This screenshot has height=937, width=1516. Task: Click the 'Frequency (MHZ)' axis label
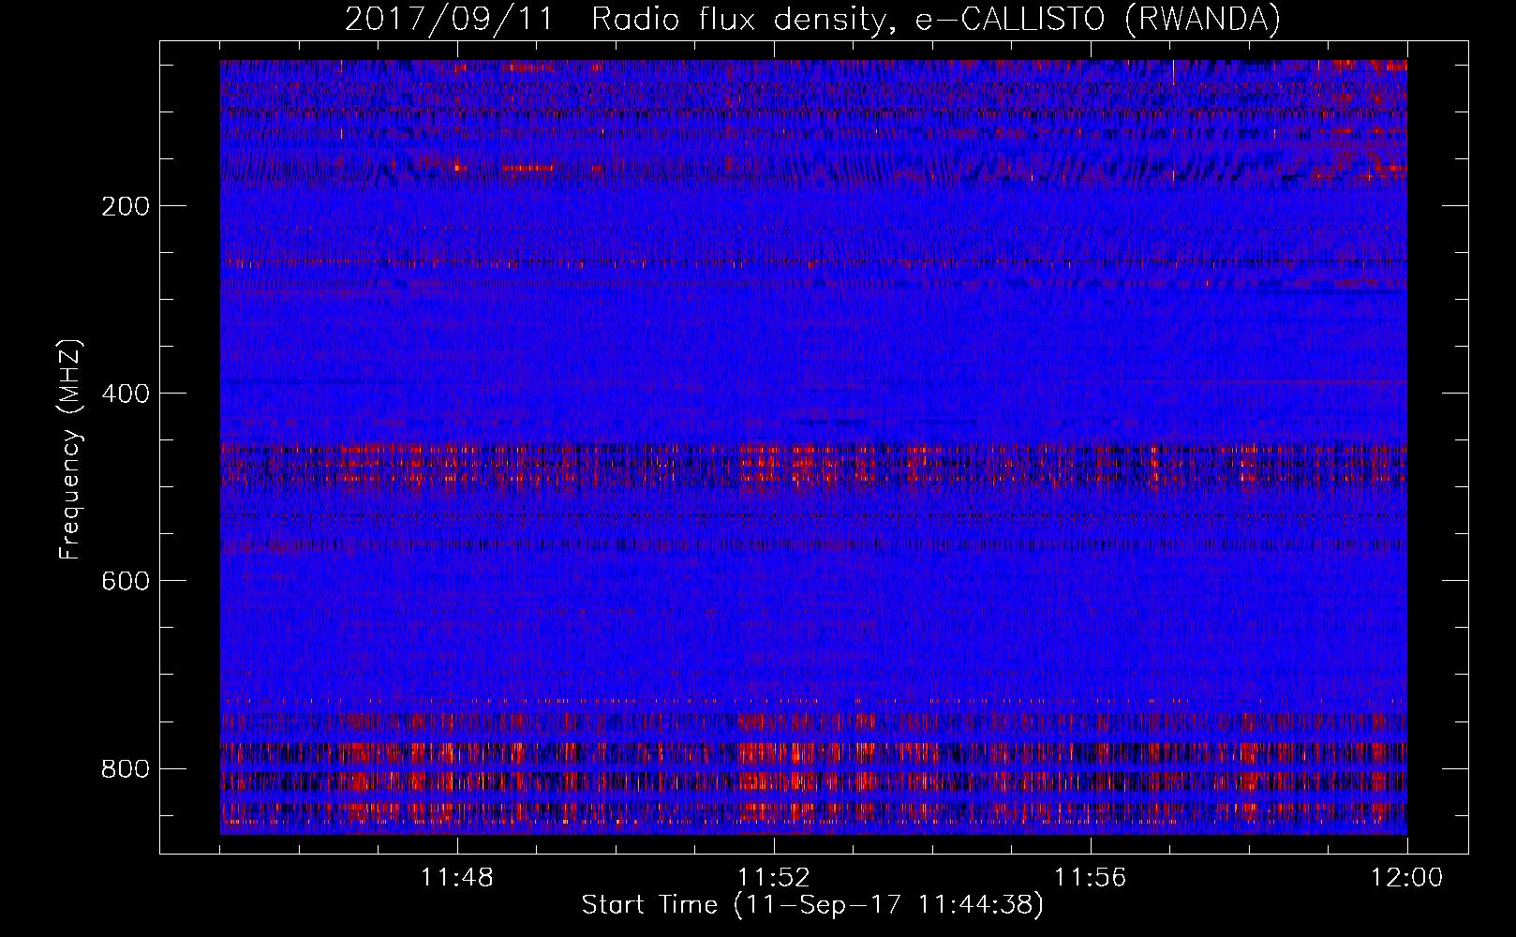click(x=70, y=450)
